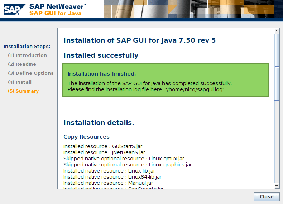Select the (2) Readme step
This screenshot has height=204, width=283.
coord(22,64)
